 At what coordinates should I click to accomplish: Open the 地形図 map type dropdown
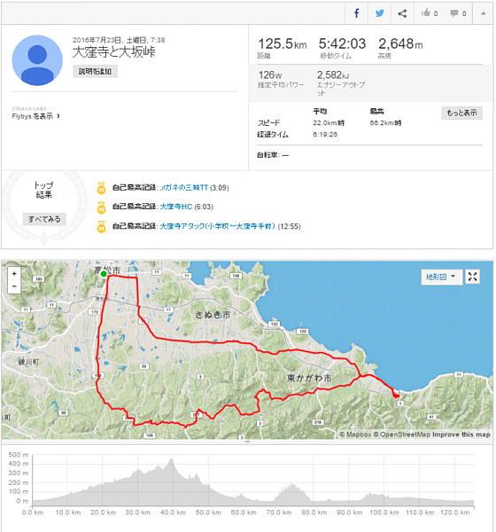(441, 277)
